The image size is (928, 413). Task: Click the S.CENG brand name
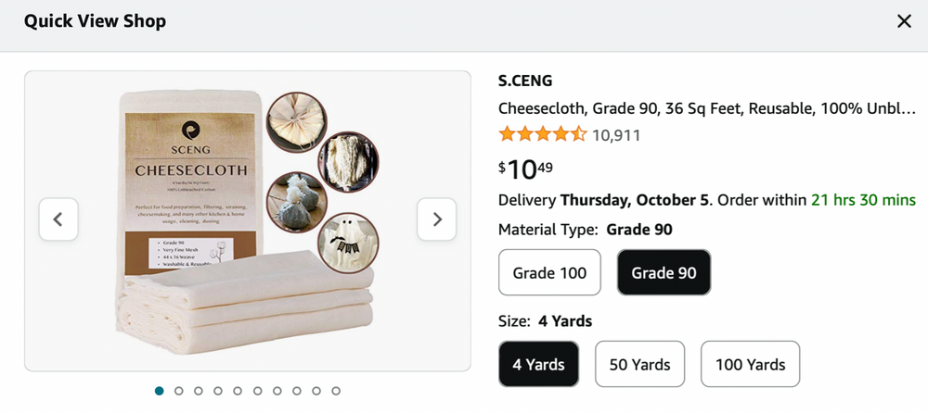click(525, 81)
